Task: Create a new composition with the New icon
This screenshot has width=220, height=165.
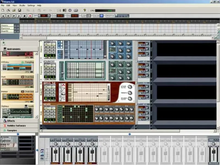Action: [3, 10]
